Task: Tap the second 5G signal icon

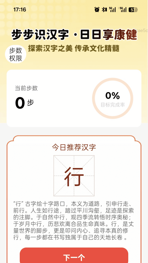Action: pyautogui.click(x=123, y=10)
